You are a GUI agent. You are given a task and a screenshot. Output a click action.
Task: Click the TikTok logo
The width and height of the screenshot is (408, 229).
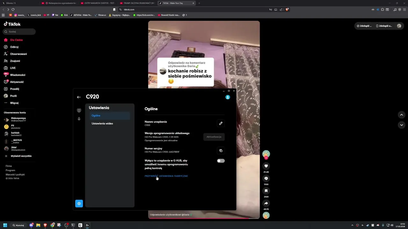pos(12,24)
